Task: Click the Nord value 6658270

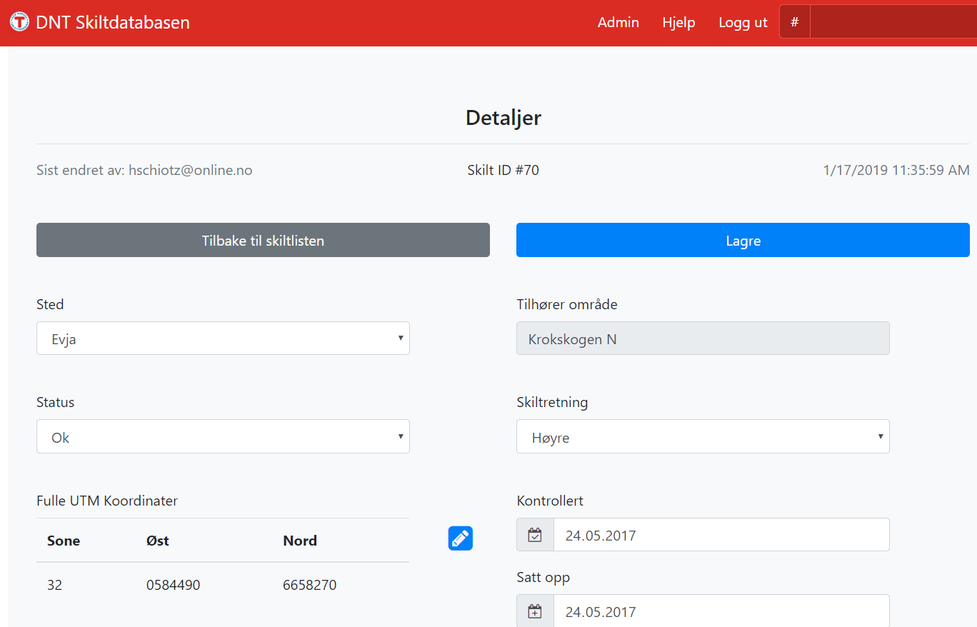Action: click(310, 585)
